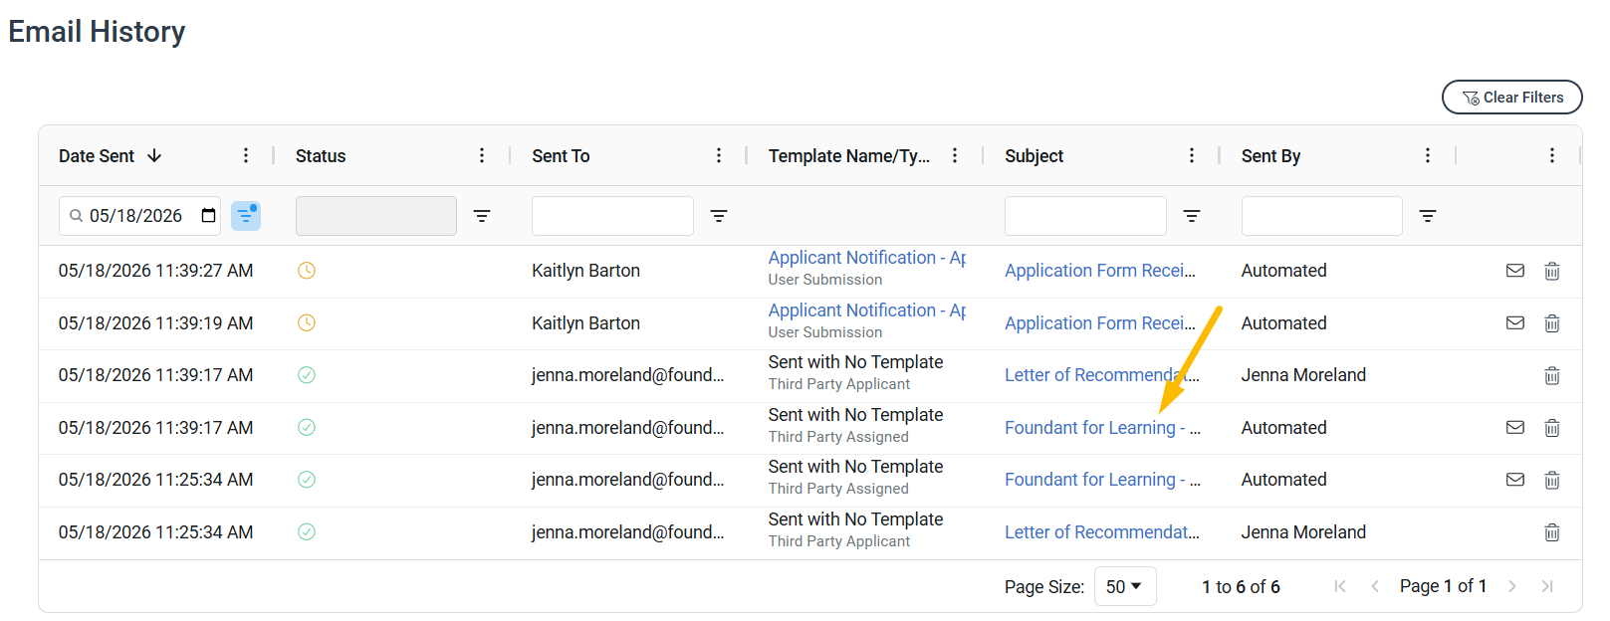
Task: Click the Sent To filter input
Action: coord(612,216)
